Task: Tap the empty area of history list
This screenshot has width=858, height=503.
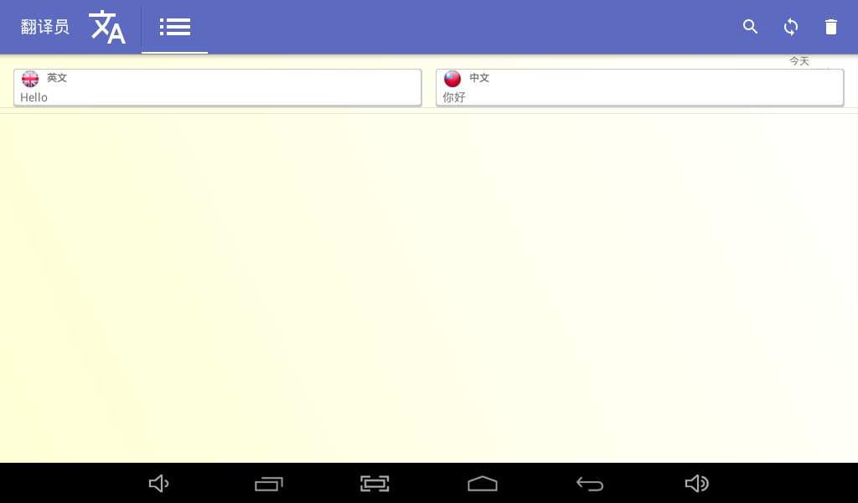Action: point(429,288)
